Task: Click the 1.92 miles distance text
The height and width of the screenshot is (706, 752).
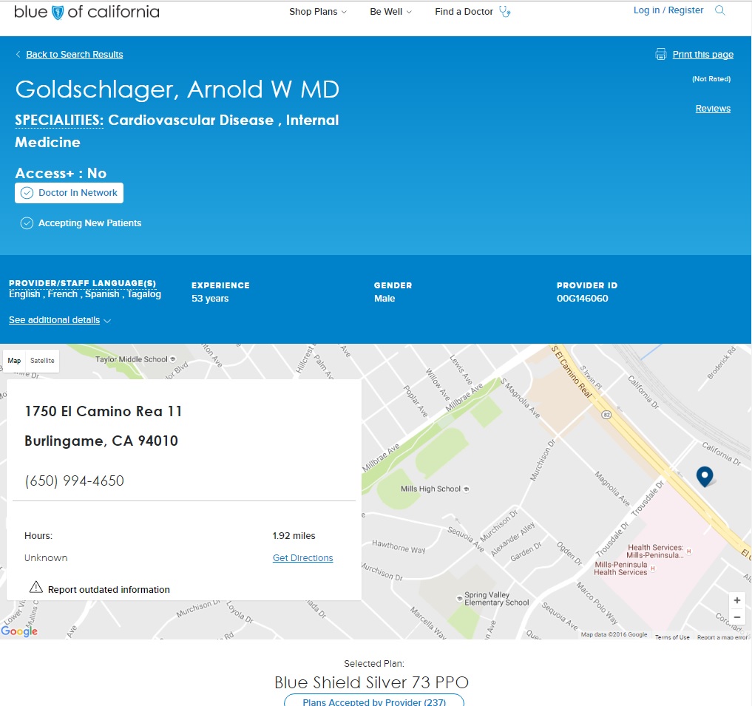Action: [x=294, y=536]
